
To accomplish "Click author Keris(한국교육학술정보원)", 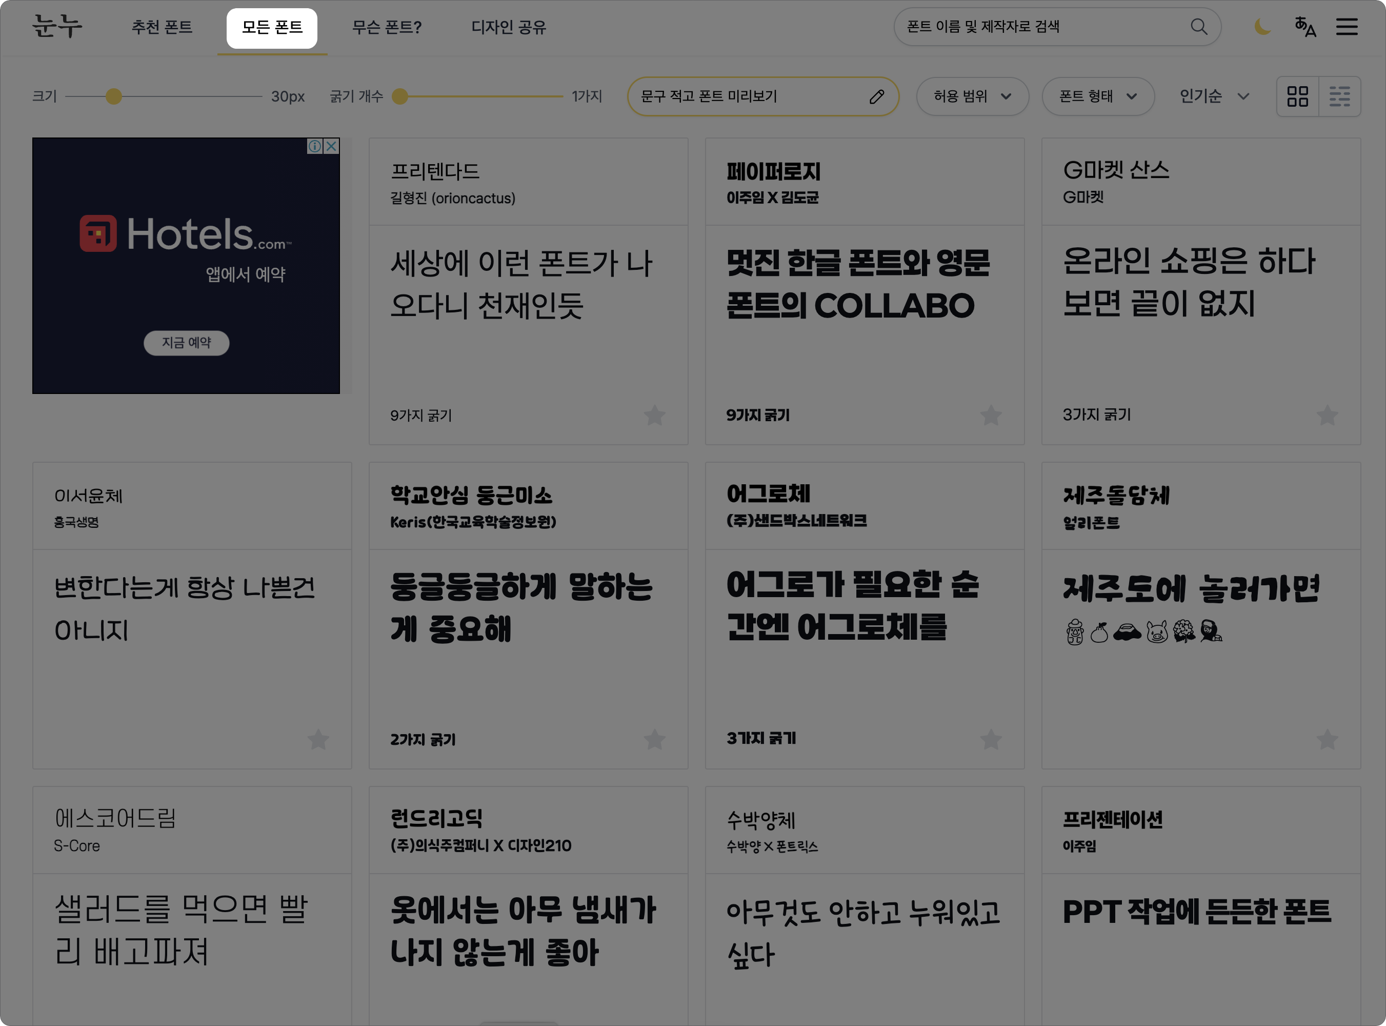I will (x=473, y=522).
